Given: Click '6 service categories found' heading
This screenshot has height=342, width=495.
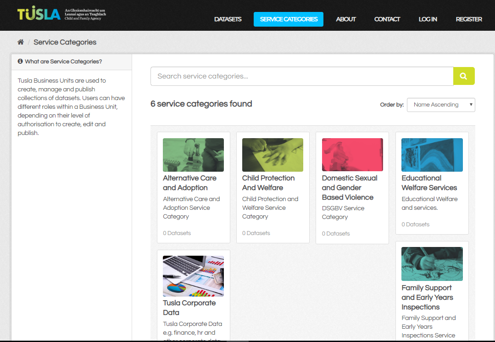Looking at the screenshot, I should 201,104.
